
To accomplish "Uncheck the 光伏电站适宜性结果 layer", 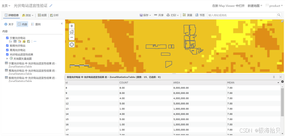I will pos(7,54).
